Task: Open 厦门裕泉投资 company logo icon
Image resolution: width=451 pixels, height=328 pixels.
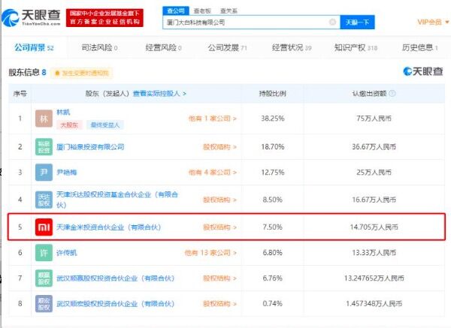Action: tap(44, 147)
